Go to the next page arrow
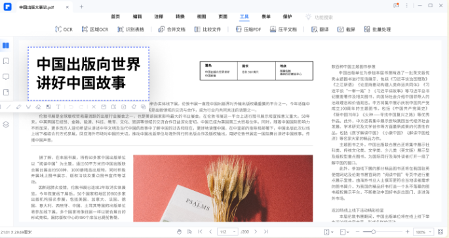The image size is (449, 238). [256, 231]
